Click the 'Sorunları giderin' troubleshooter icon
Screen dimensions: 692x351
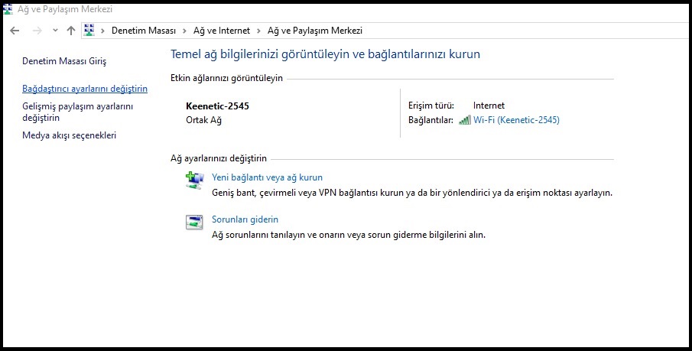pyautogui.click(x=194, y=223)
